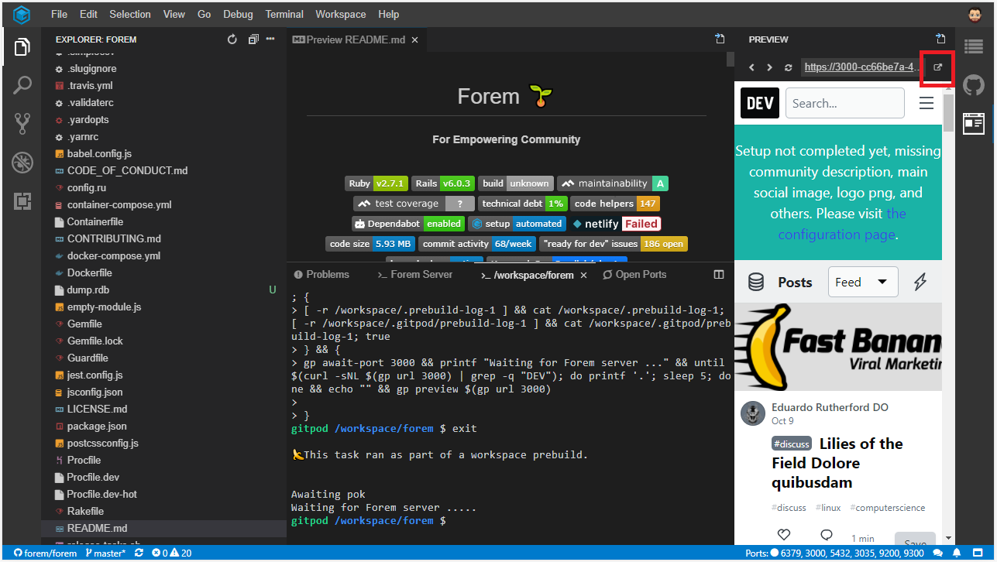The height and width of the screenshot is (562, 997).
Task: Close the /workspace/forem terminal tab
Action: [584, 275]
